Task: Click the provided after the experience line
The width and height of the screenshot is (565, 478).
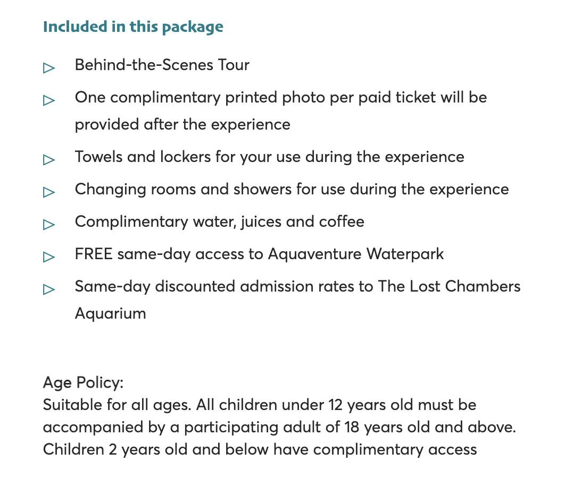Action: pos(182,125)
